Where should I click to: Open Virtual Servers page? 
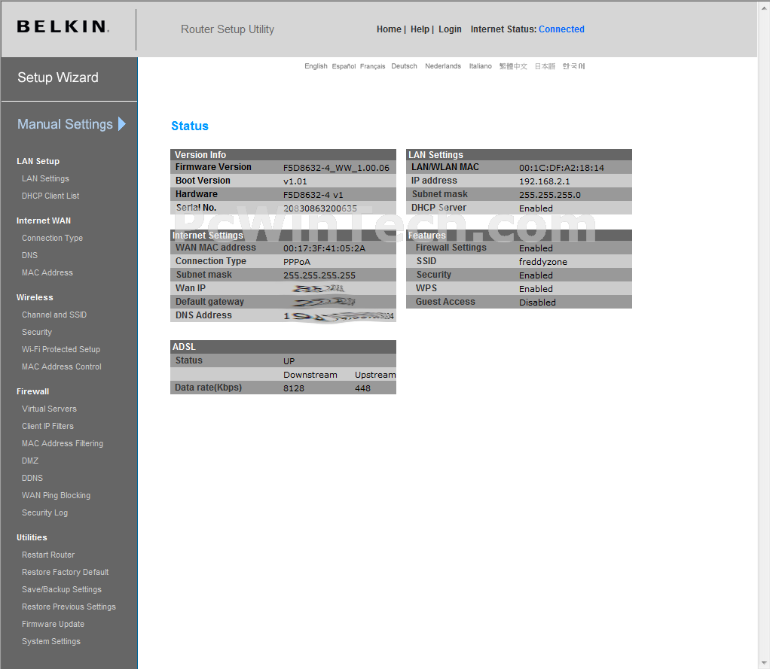click(49, 409)
